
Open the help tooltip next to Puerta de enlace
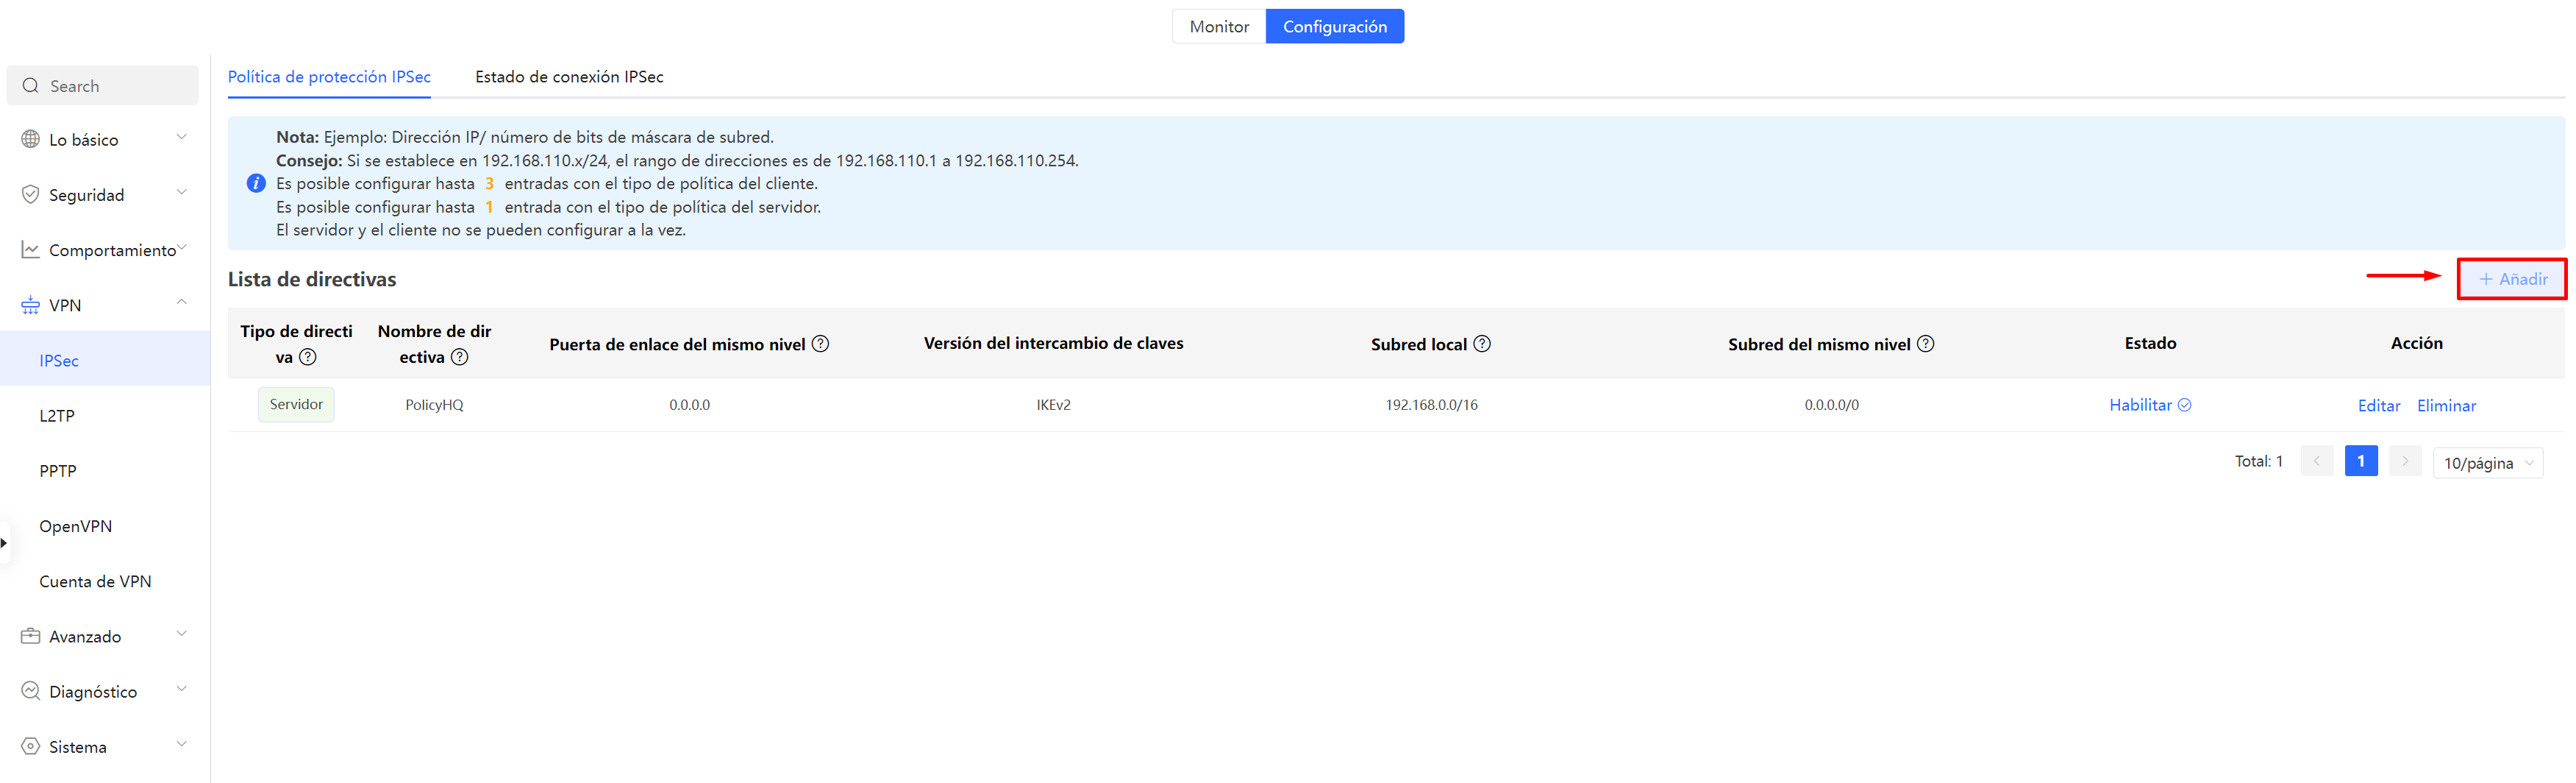pos(821,344)
